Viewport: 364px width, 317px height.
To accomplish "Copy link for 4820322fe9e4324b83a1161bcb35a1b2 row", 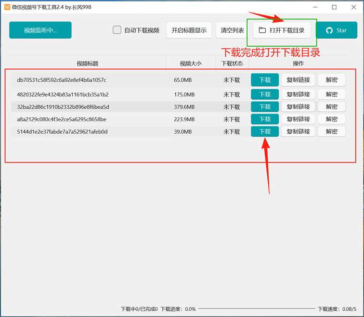I will point(298,94).
